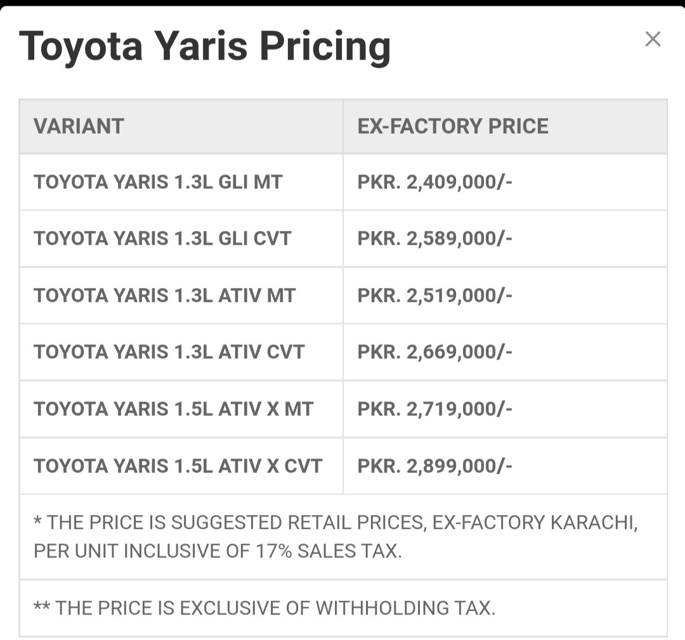Choose the Toyota Yaris 1.3L ATIV CVT variant
Image resolution: width=685 pixels, height=640 pixels.
click(x=169, y=352)
